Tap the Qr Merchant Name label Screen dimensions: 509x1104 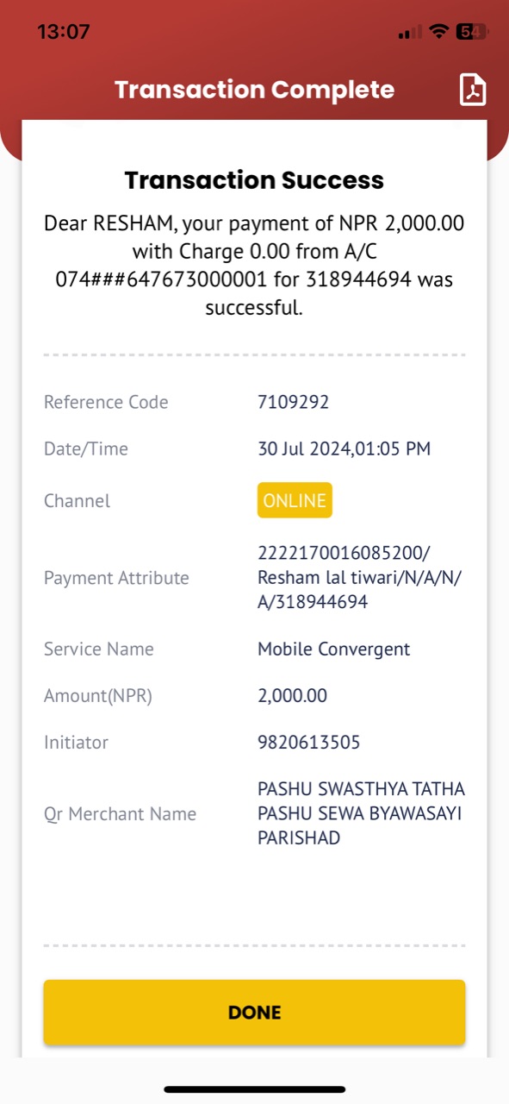coord(120,813)
